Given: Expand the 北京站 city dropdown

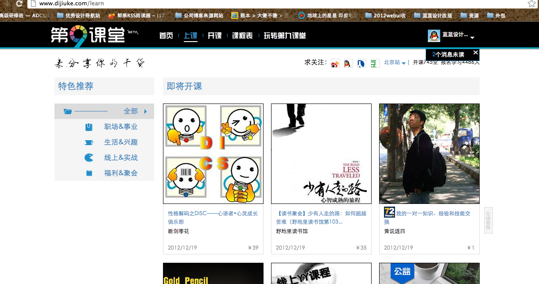Looking at the screenshot, I should (x=395, y=63).
